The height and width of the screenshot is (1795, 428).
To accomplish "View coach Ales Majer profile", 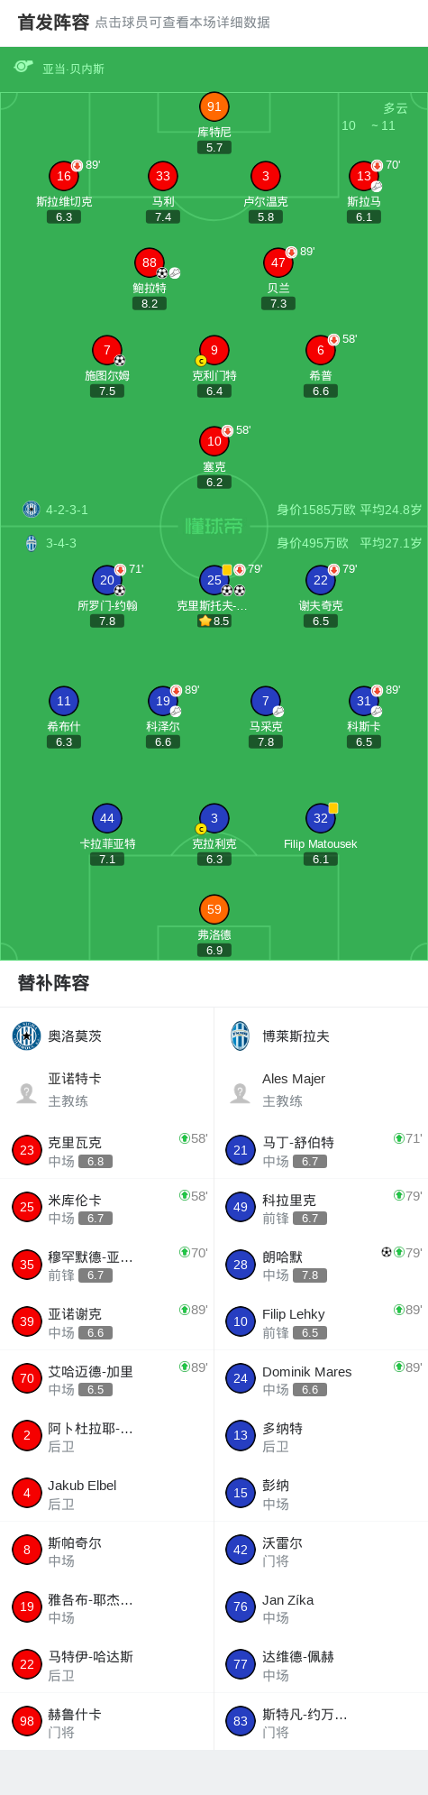I will click(321, 1090).
